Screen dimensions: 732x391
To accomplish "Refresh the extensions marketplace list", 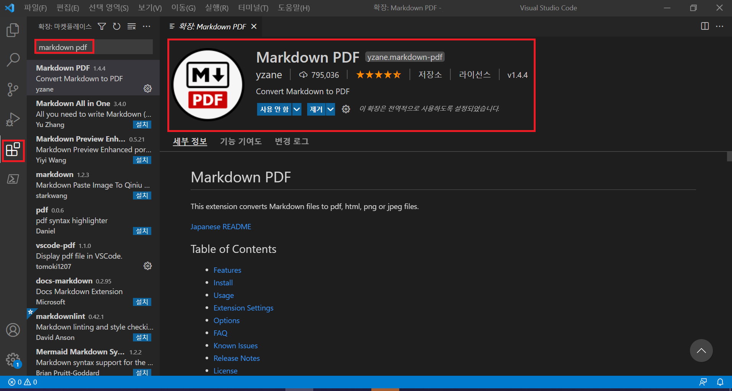I will coord(117,26).
